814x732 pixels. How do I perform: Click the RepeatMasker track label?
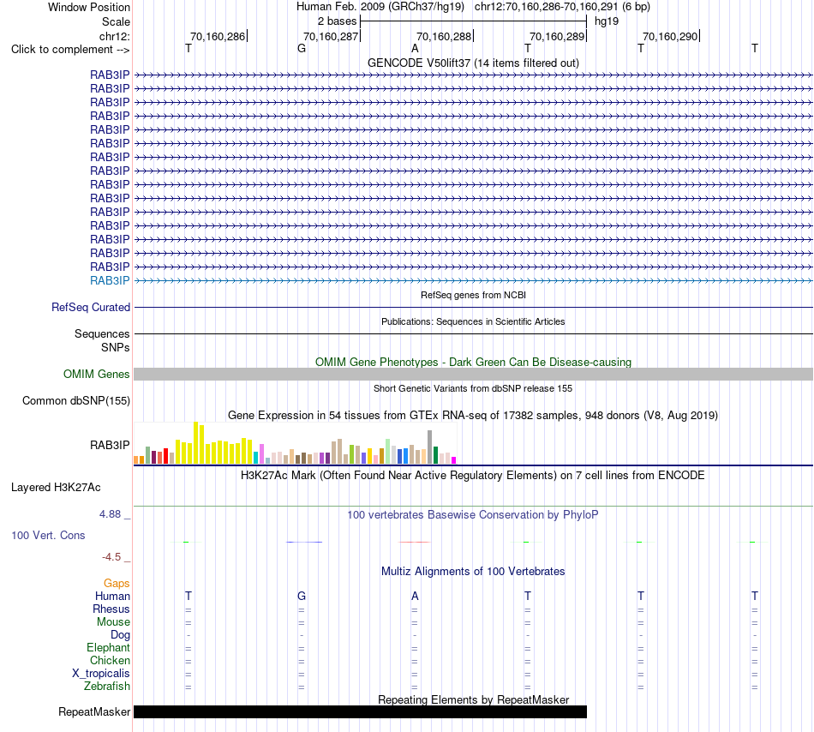94,711
